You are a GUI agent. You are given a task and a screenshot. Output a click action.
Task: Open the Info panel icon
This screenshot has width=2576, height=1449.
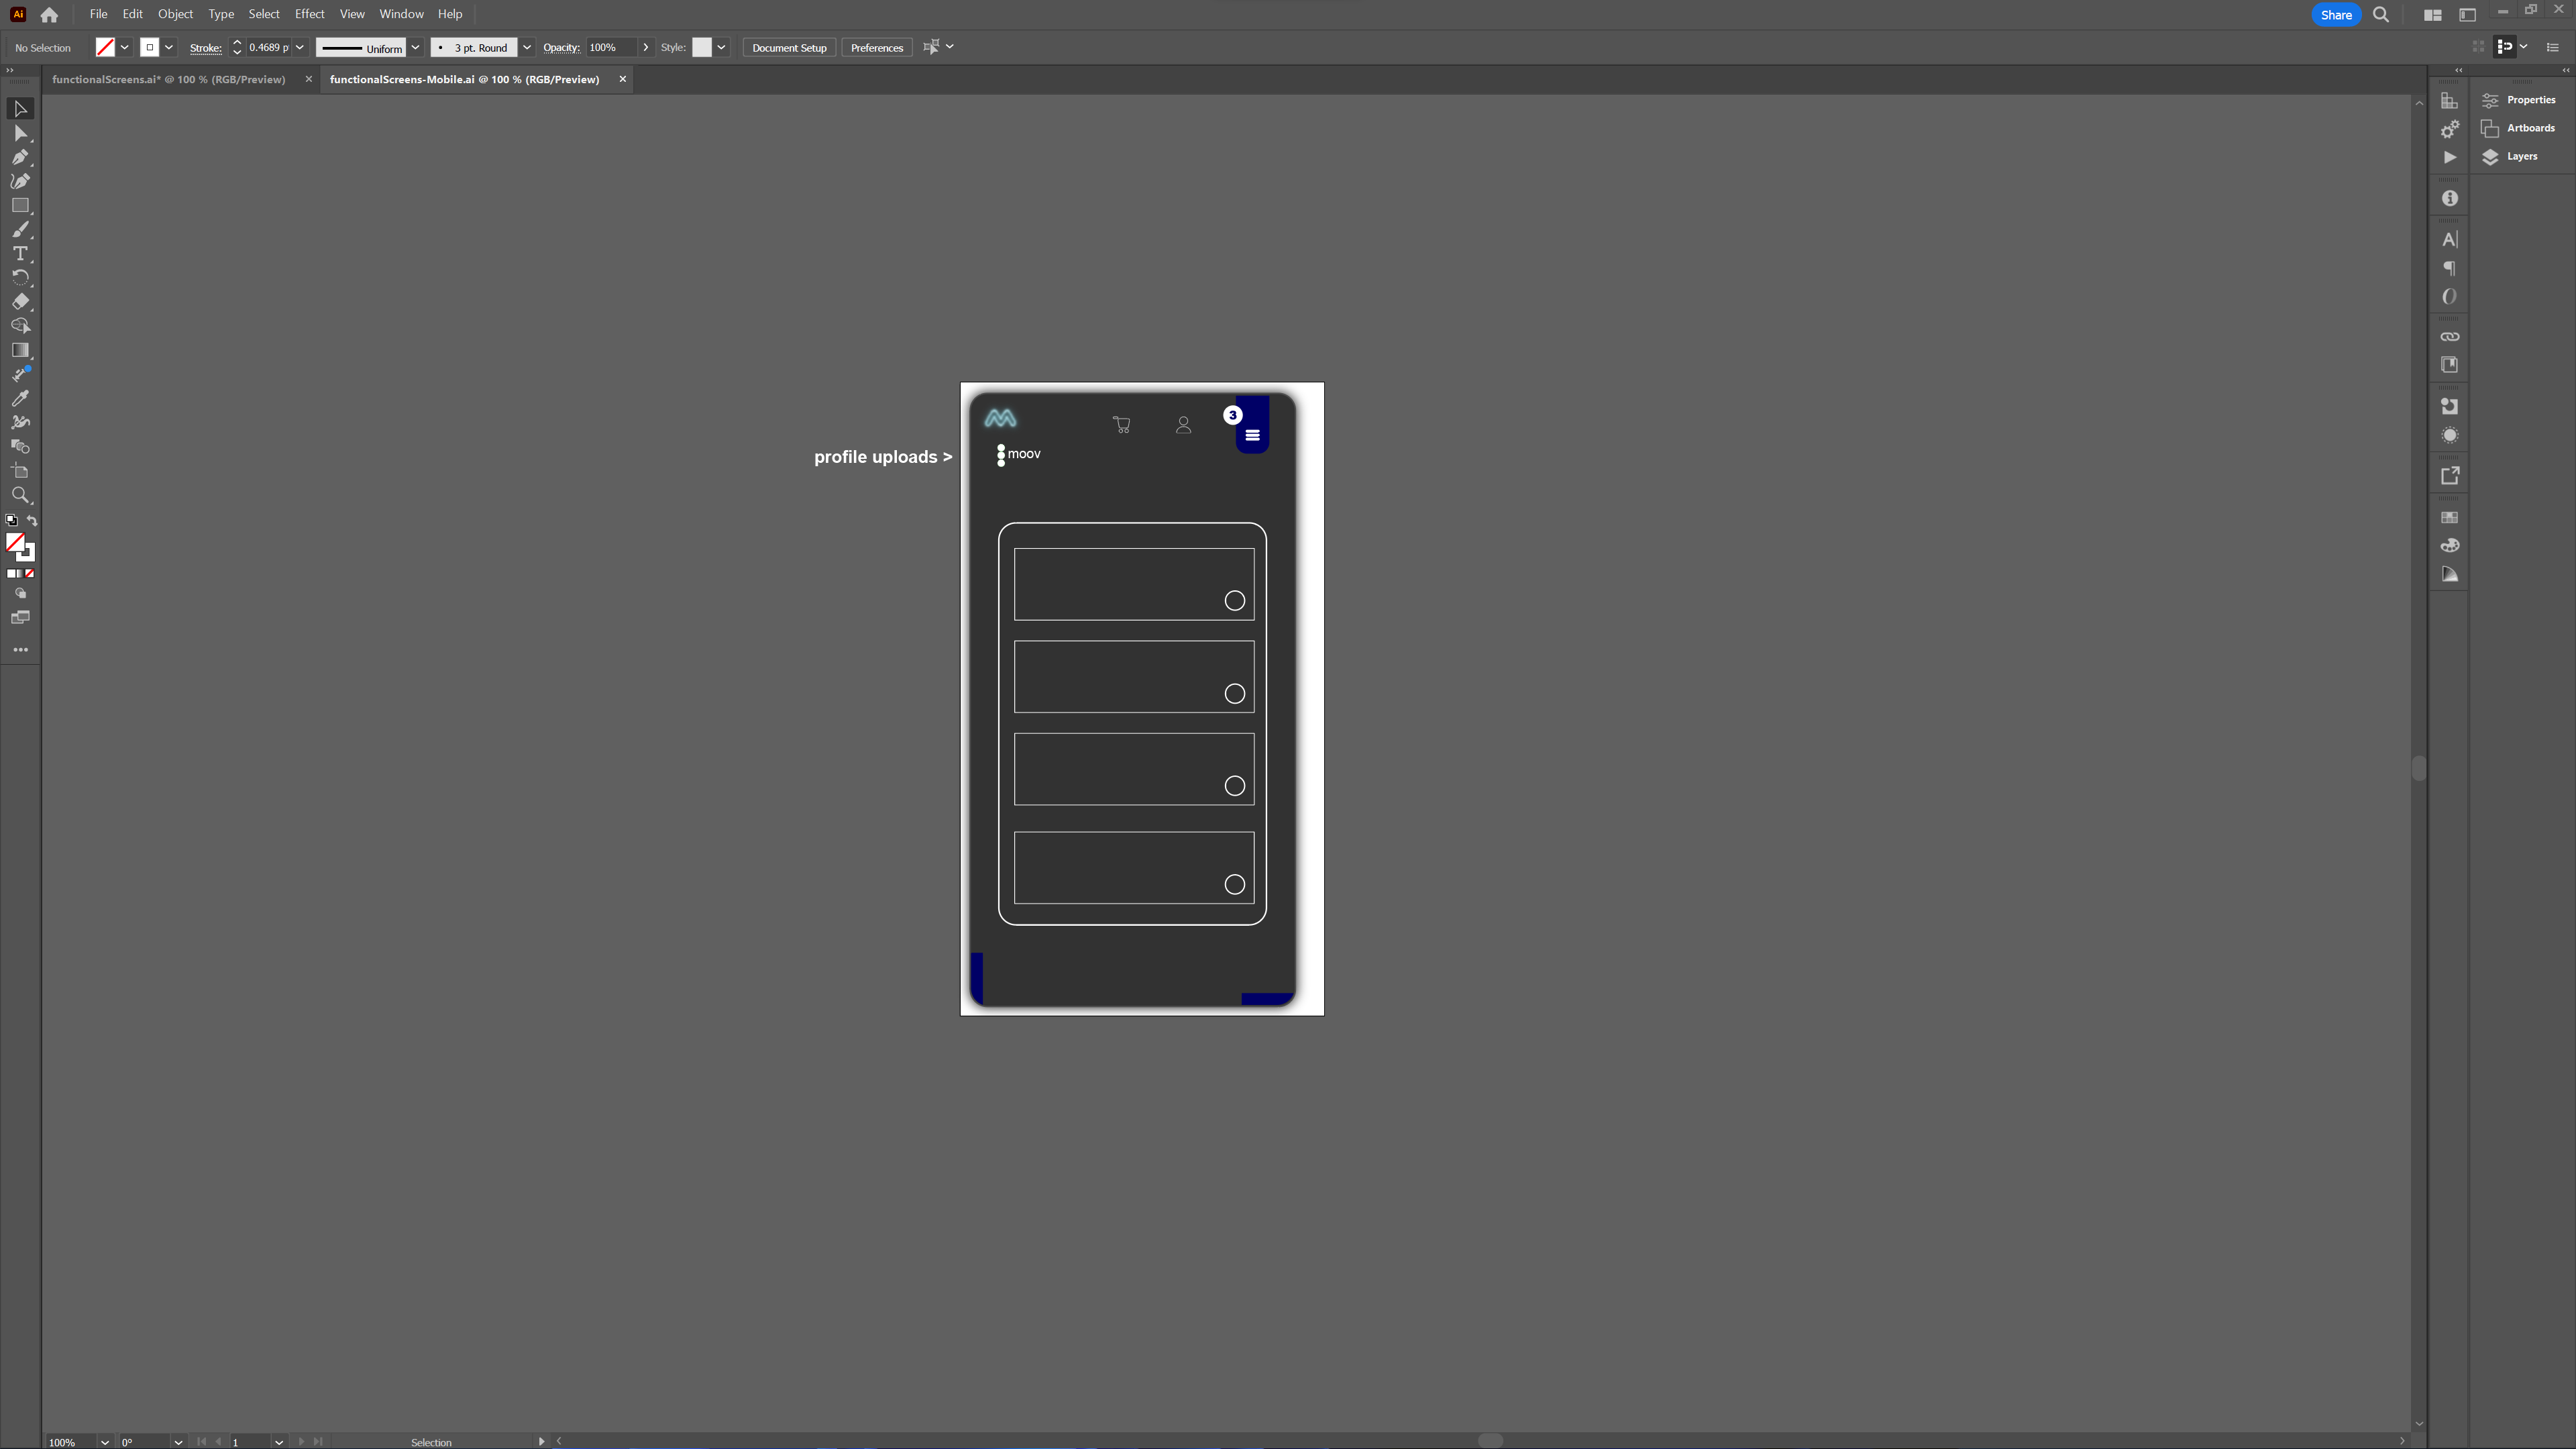click(2449, 198)
